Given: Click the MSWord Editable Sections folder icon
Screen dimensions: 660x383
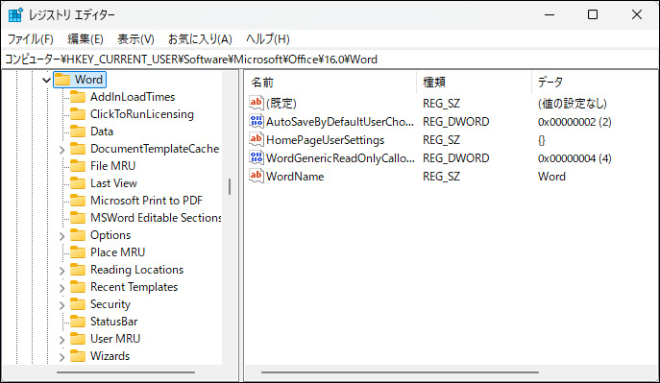Looking at the screenshot, I should tap(78, 217).
